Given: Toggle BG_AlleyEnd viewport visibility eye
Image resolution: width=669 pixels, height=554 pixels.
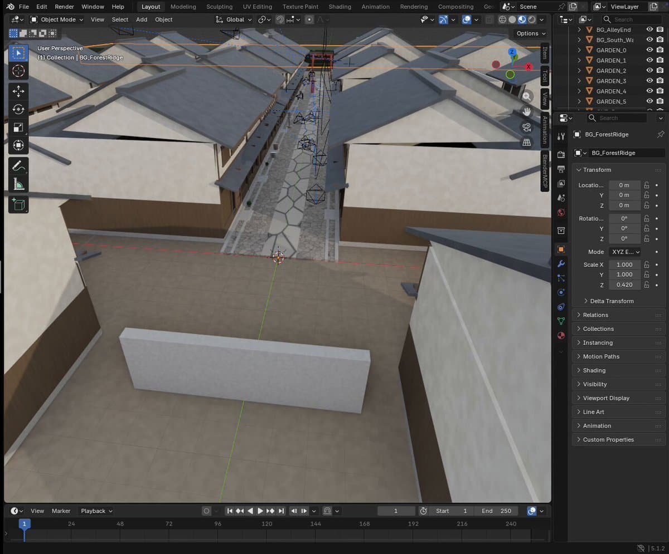Looking at the screenshot, I should (x=649, y=30).
